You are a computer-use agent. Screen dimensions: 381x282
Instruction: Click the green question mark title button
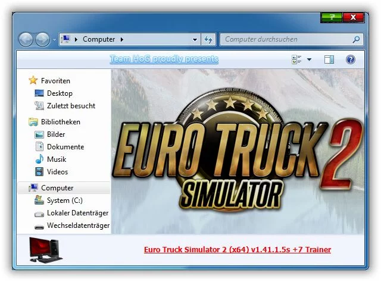tap(332, 17)
